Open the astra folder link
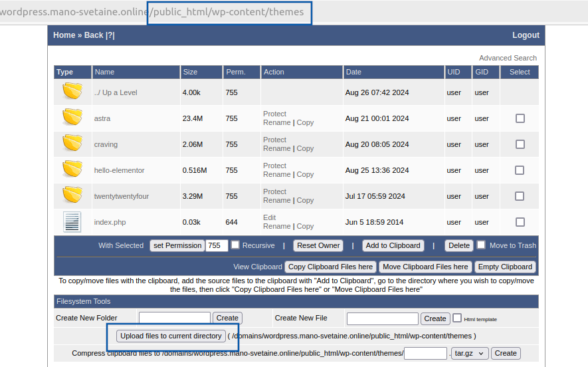This screenshot has height=367, width=588. click(x=102, y=118)
